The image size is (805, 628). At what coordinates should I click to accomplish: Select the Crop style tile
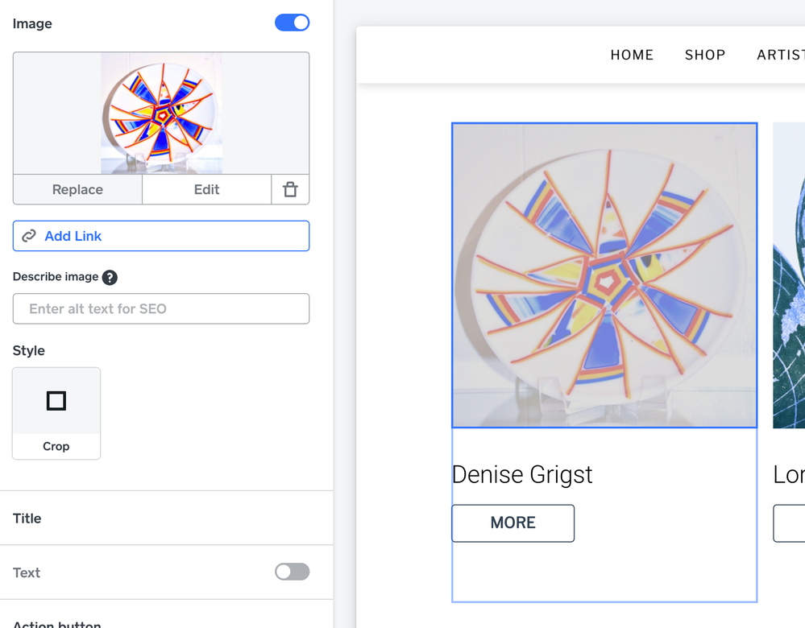pyautogui.click(x=56, y=413)
